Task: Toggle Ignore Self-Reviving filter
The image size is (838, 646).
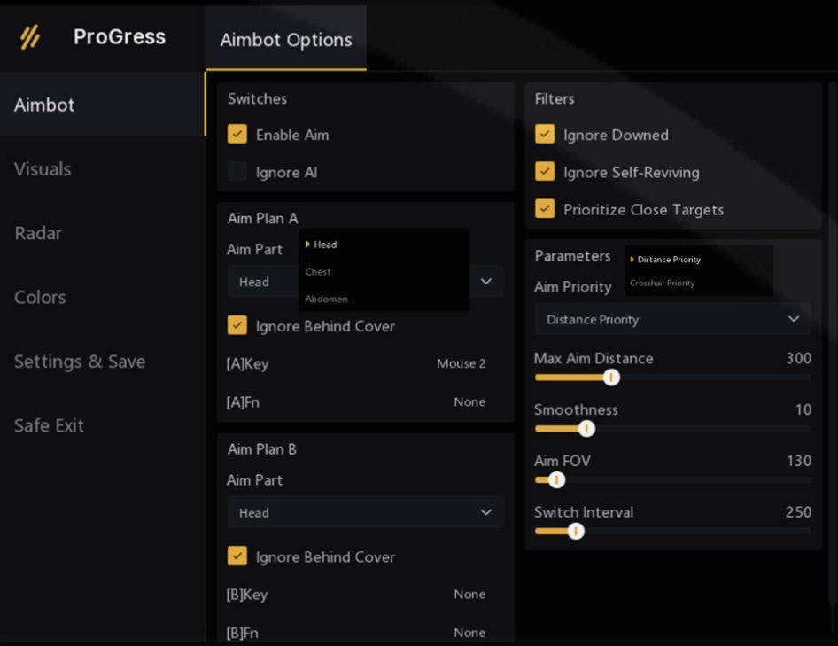Action: coord(544,172)
